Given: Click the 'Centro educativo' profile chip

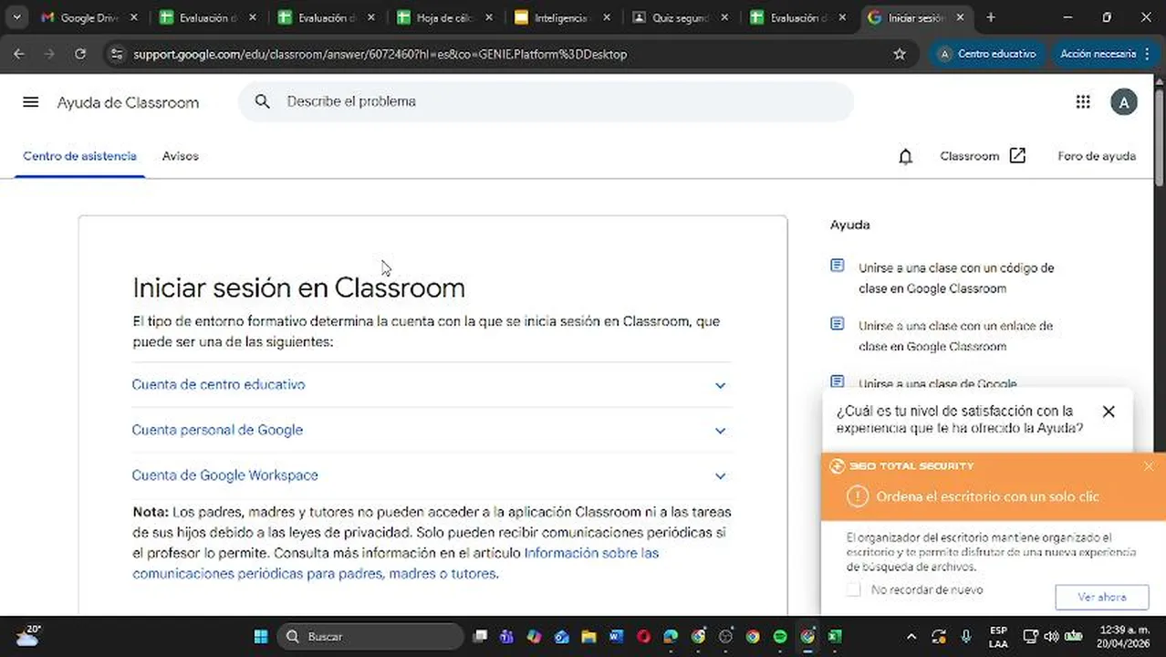Looking at the screenshot, I should tap(988, 54).
